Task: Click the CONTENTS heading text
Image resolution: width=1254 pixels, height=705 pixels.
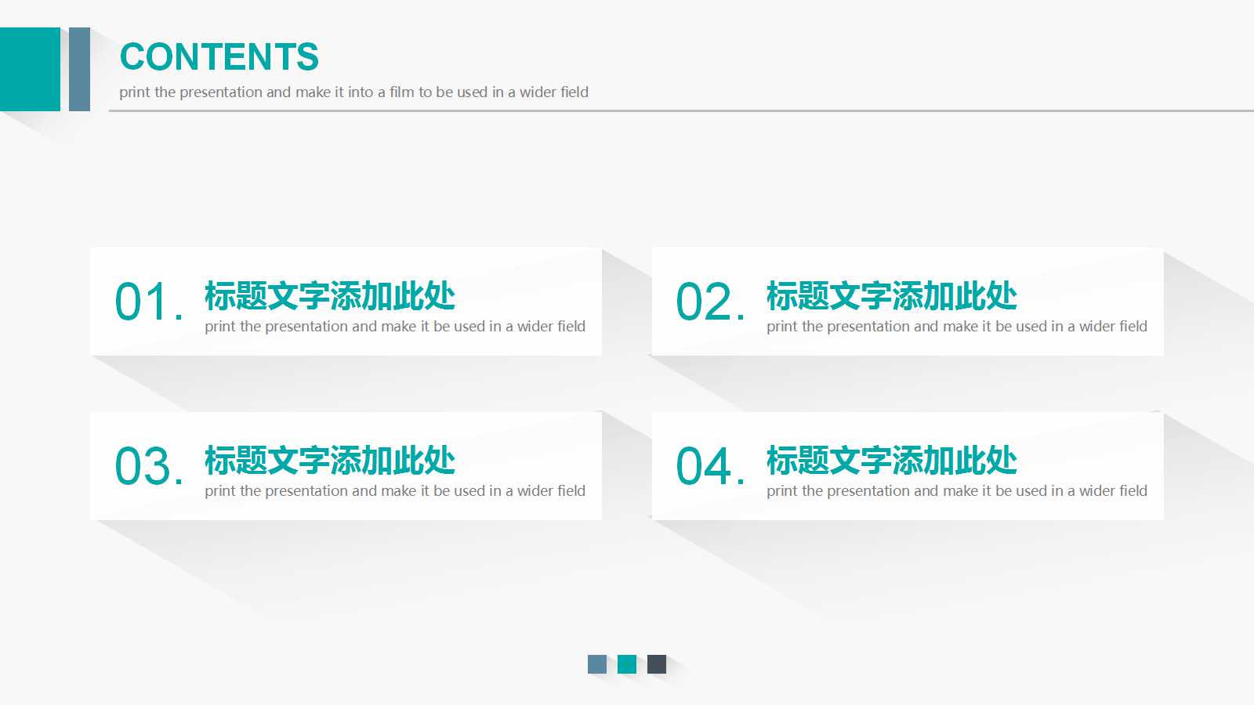Action: 219,56
